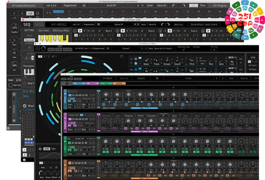This screenshot has width=265, height=180.
Task: Open Size 3 dropdown in HY-MPS2
Action: [x=194, y=31]
